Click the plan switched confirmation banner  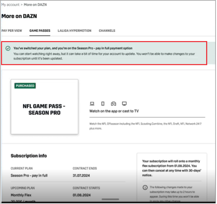click(104, 53)
